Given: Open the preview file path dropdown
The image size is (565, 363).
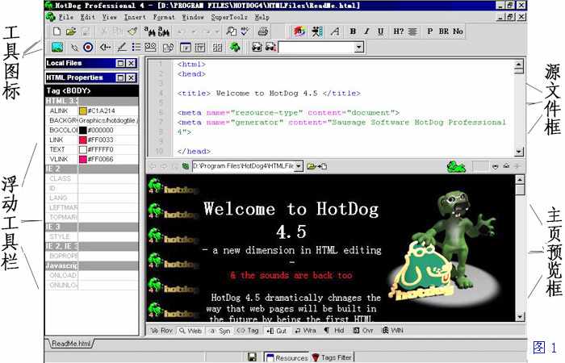Looking at the screenshot, I should coord(299,166).
